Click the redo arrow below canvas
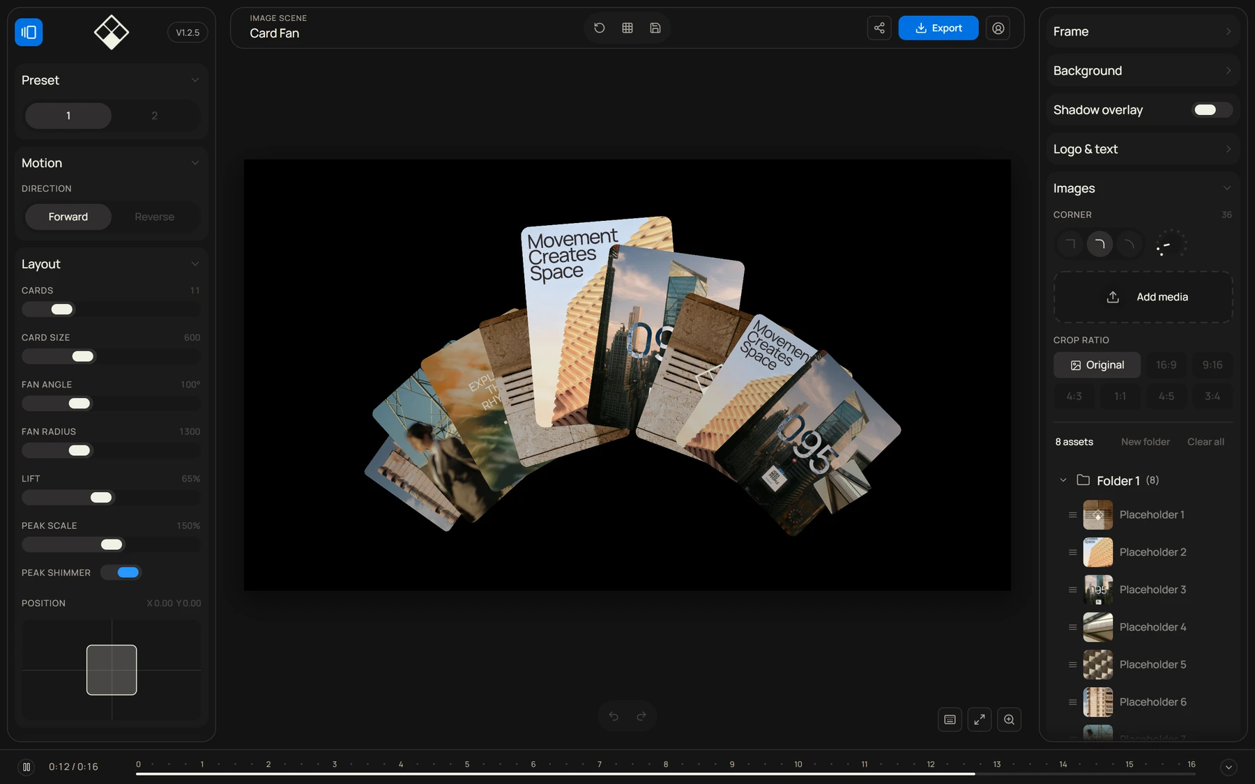The image size is (1255, 784). coord(641,716)
